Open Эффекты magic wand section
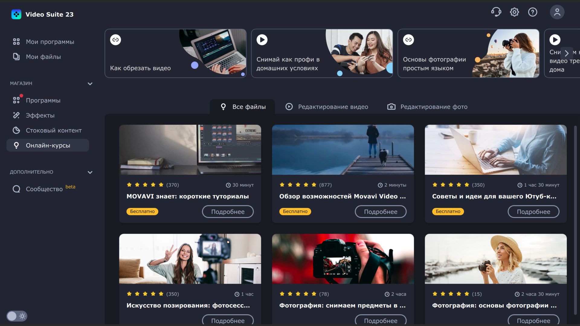The height and width of the screenshot is (326, 580). click(x=40, y=115)
